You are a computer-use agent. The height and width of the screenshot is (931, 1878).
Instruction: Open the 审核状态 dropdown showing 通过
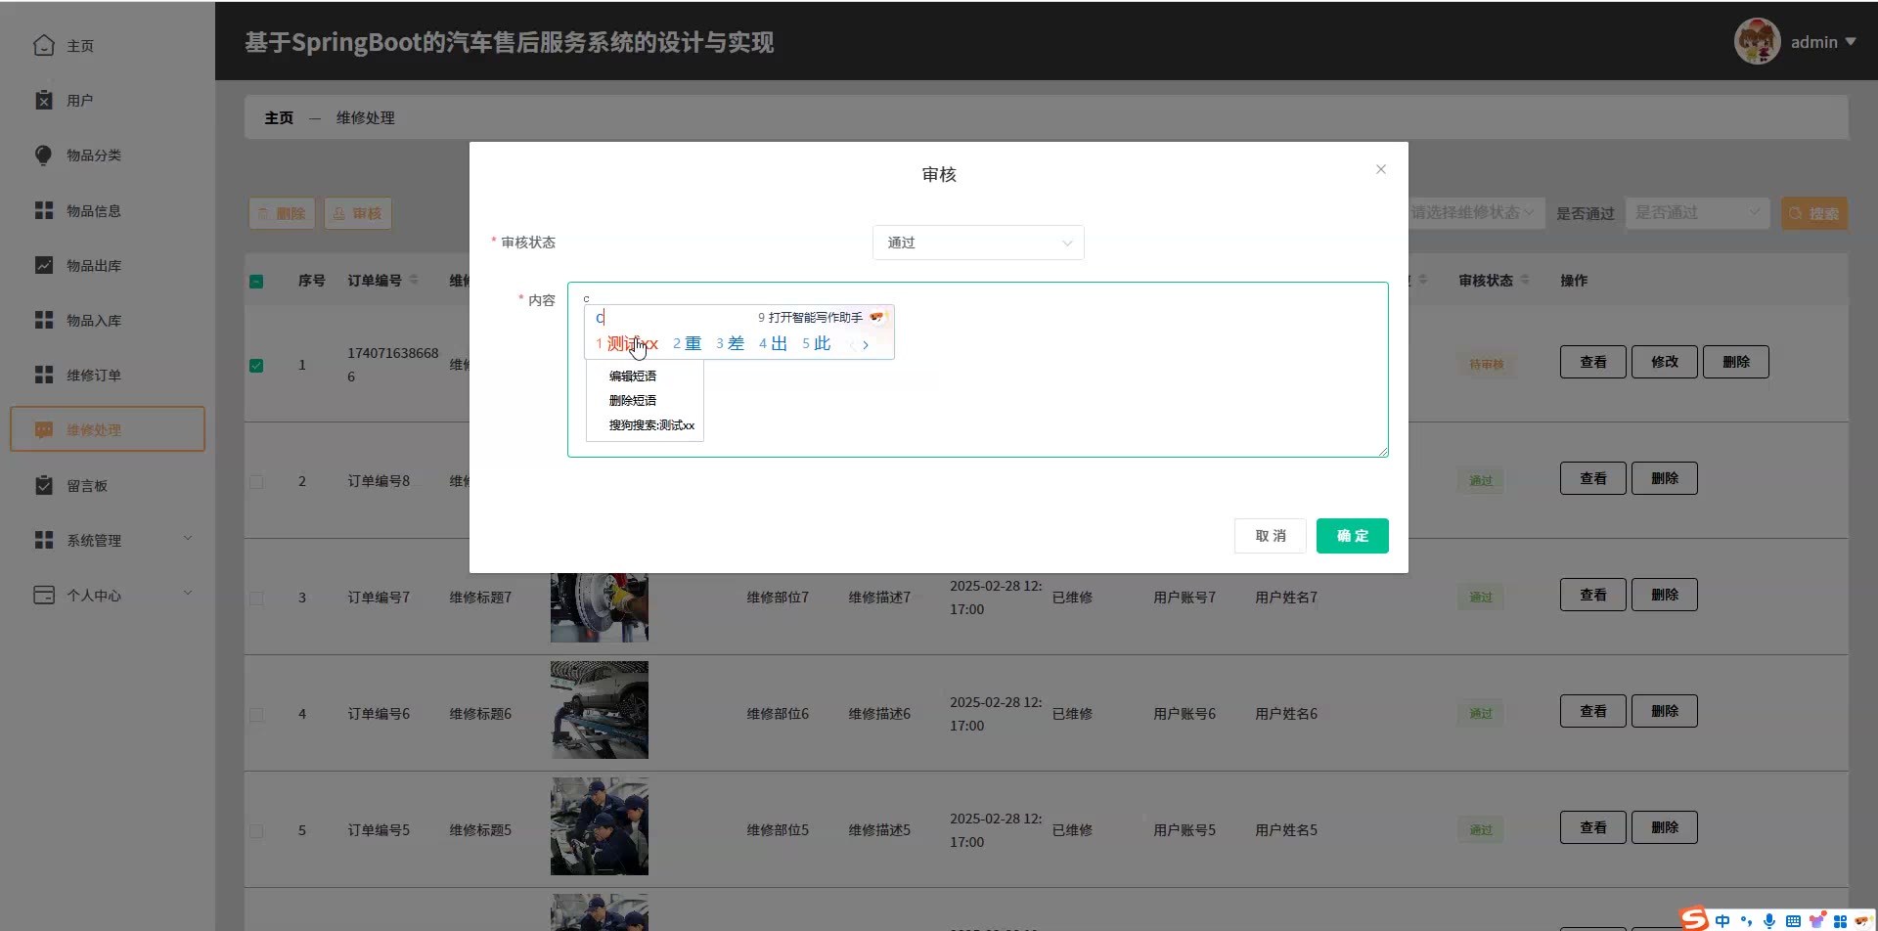pos(978,243)
